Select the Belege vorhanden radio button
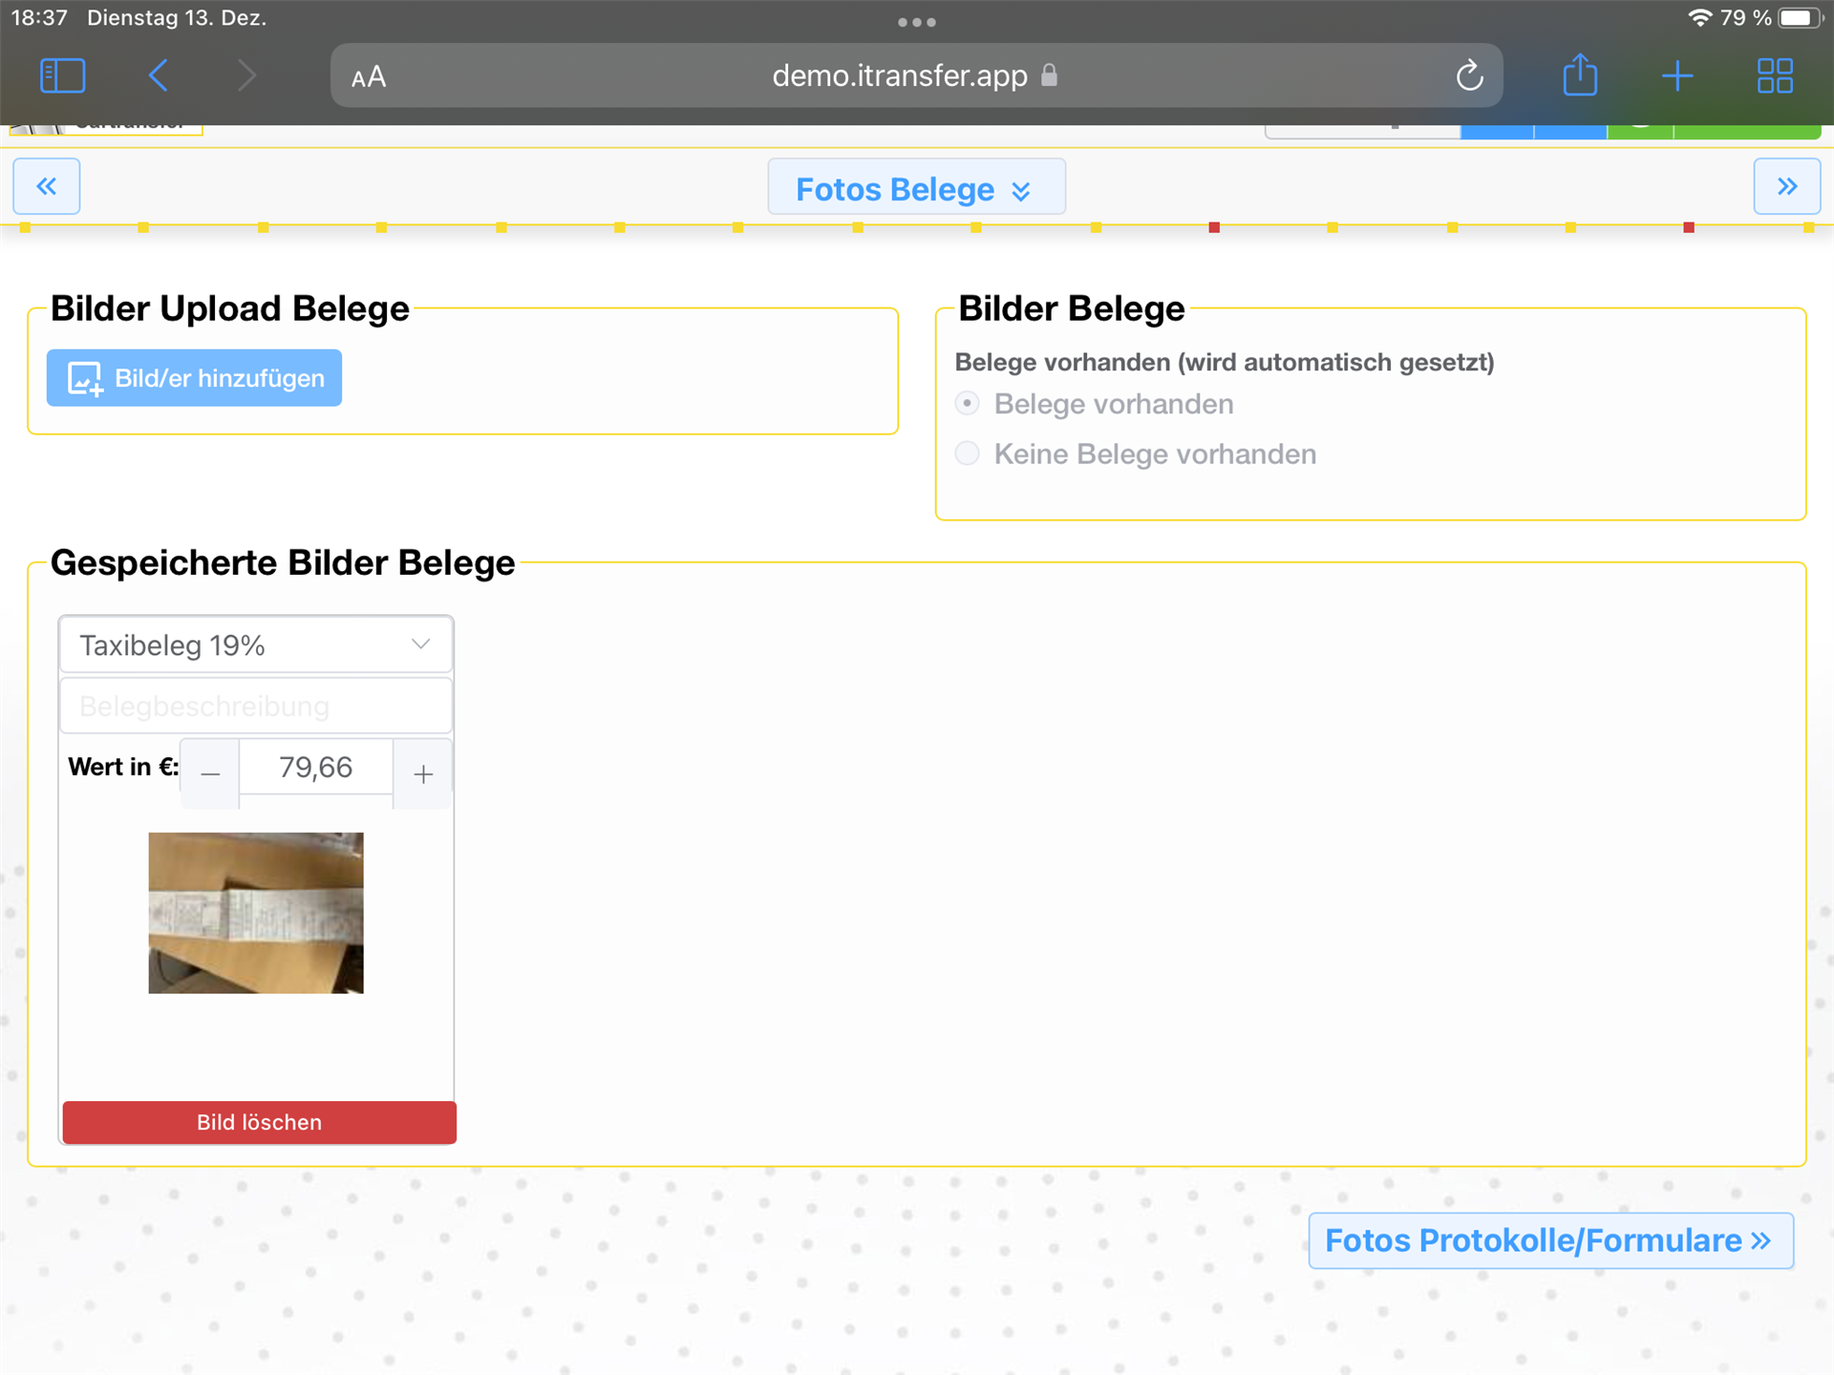 pyautogui.click(x=968, y=404)
